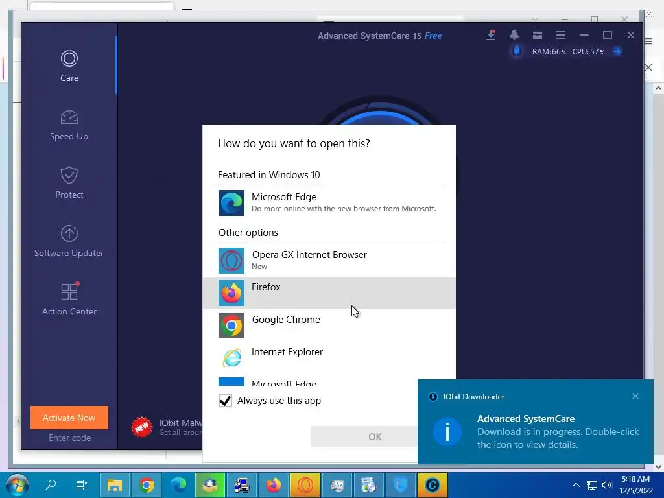
Task: Click the CPU:57% usage readout
Action: click(x=588, y=52)
